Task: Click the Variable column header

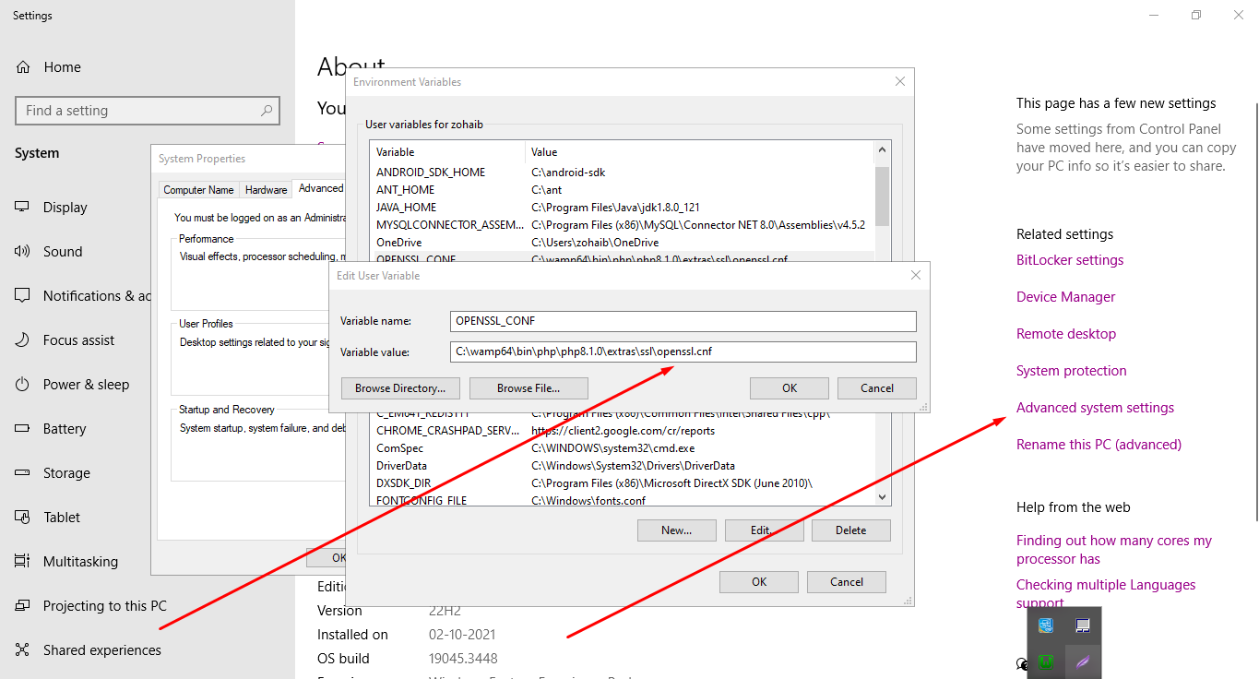Action: [x=447, y=152]
